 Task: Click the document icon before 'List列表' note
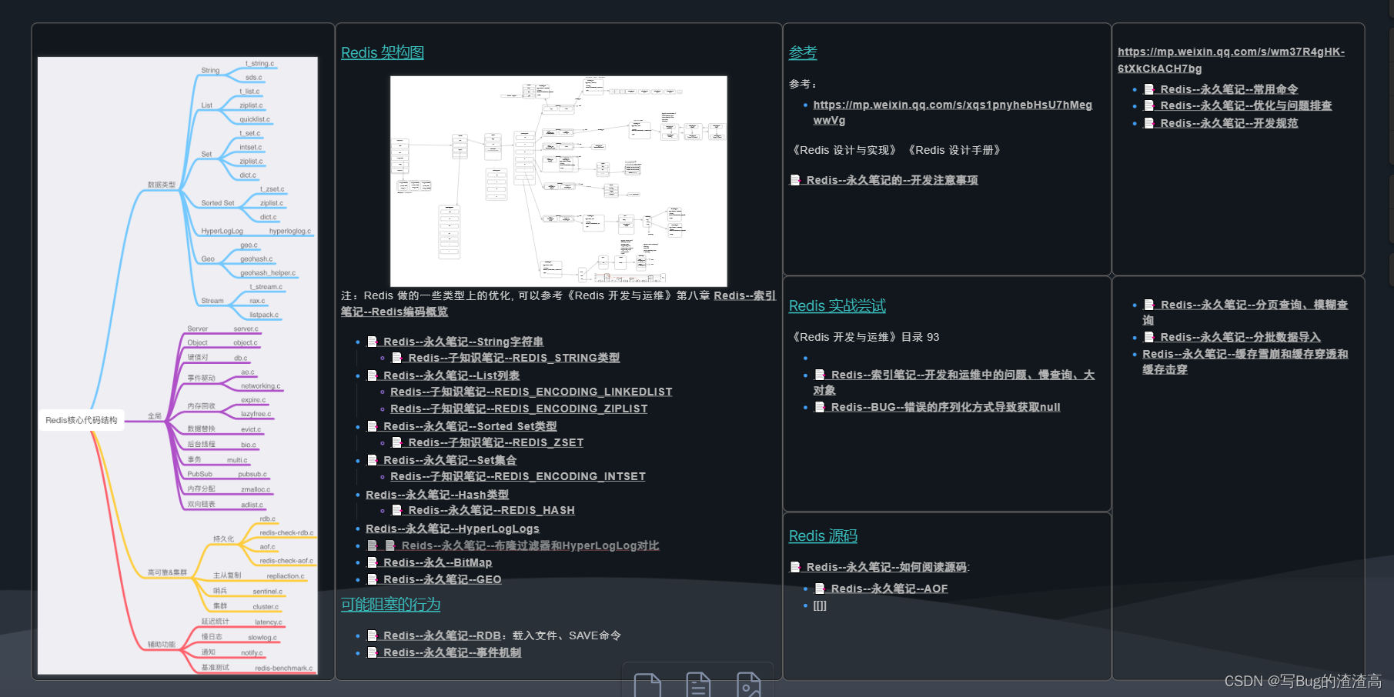point(373,375)
